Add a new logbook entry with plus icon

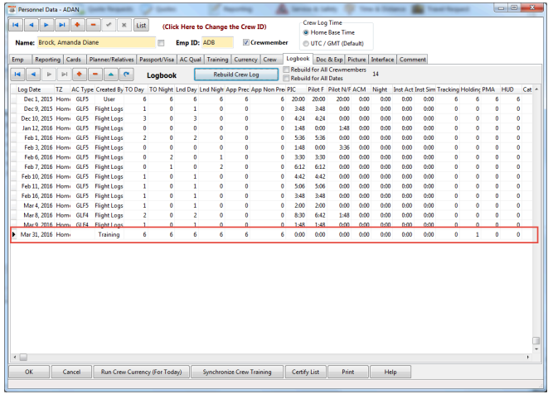(x=80, y=74)
